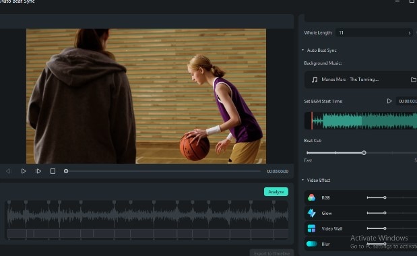Play the BGM from start time
Viewport: 417px width, 256px height.
389,101
